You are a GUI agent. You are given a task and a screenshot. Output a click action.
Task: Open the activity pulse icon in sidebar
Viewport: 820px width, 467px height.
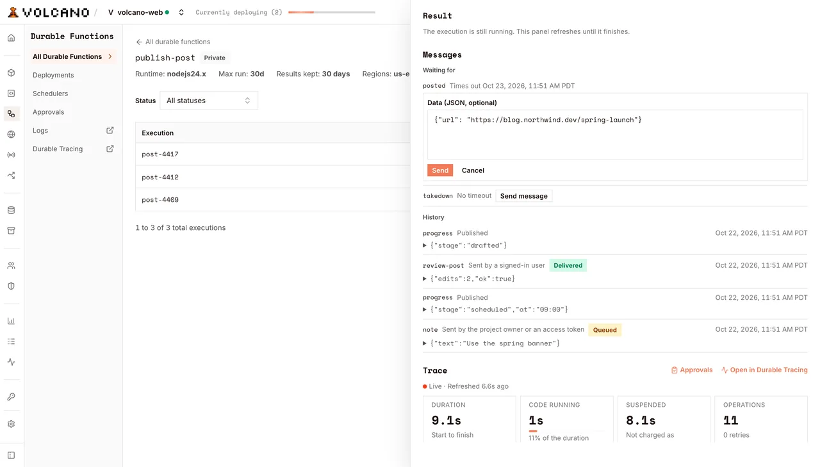click(x=11, y=362)
